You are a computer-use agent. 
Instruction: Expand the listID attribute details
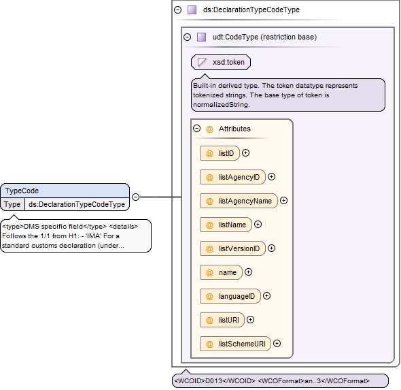tap(245, 153)
